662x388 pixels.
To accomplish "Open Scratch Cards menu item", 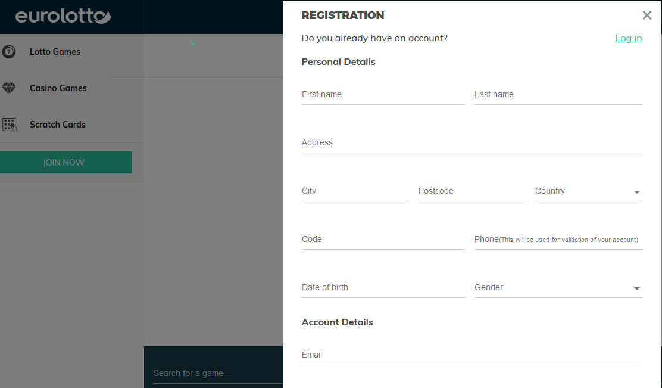I will pos(72,125).
